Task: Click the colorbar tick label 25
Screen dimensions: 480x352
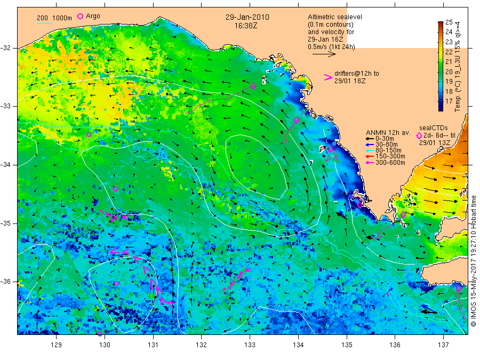Action: coord(449,22)
